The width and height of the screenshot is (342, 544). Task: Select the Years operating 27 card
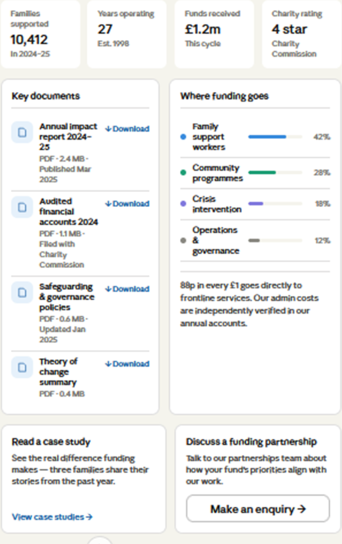(127, 33)
